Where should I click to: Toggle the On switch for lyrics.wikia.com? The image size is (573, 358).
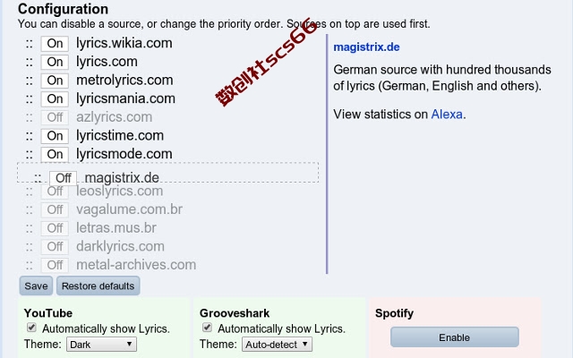[x=55, y=44]
